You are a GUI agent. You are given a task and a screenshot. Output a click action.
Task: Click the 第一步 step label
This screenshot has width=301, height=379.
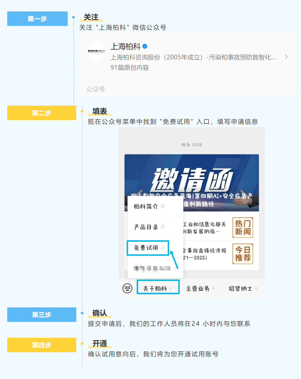(37, 19)
